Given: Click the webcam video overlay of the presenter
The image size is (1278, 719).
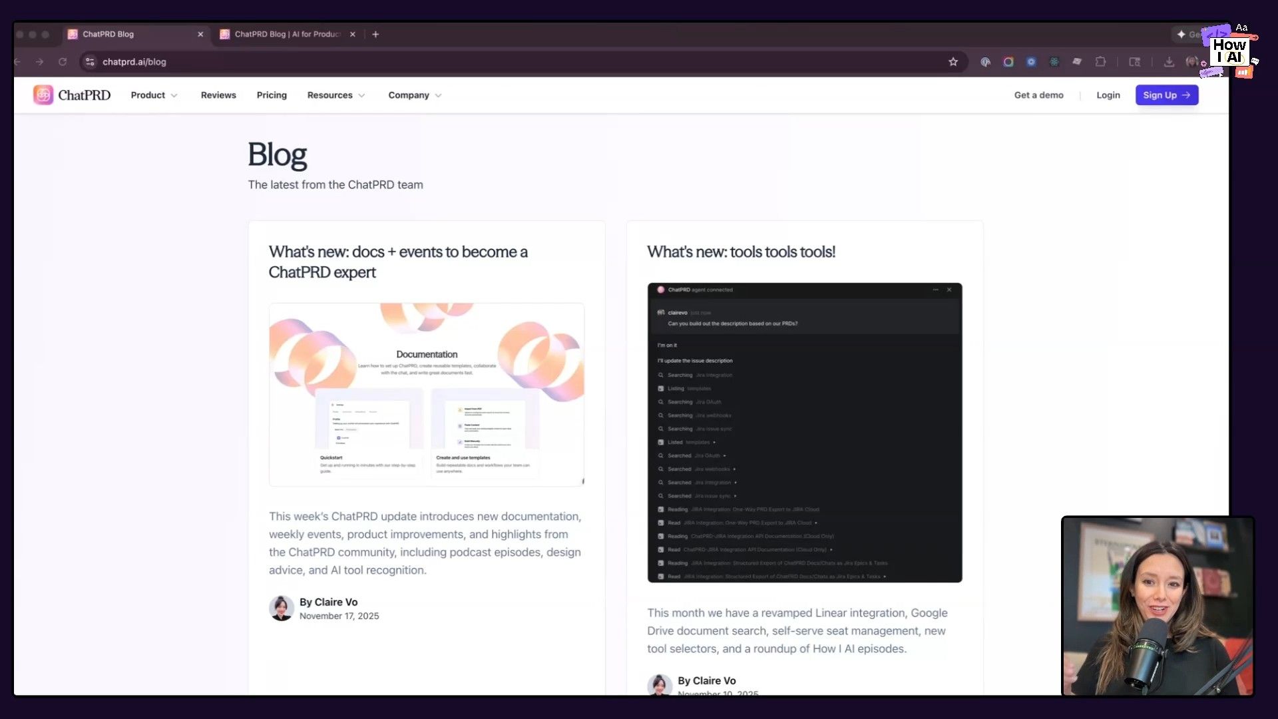Looking at the screenshot, I should 1158,606.
